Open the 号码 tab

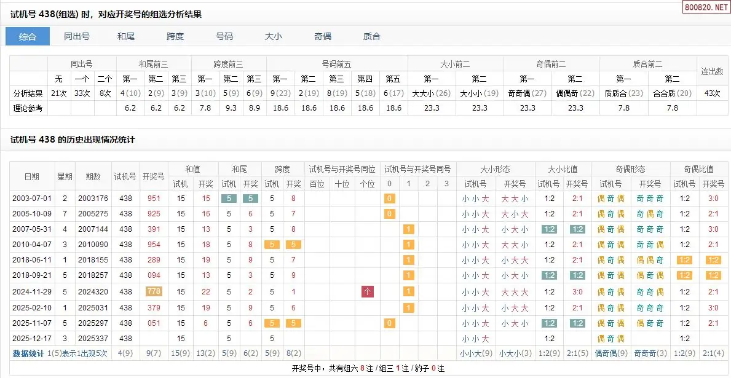tap(224, 36)
